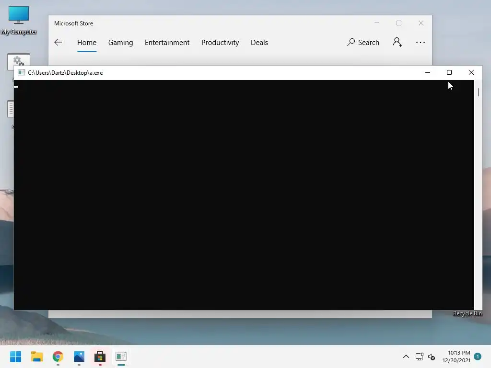The width and height of the screenshot is (491, 368).
Task: Click the console window's vertical scrollbar thumb
Action: [479, 92]
